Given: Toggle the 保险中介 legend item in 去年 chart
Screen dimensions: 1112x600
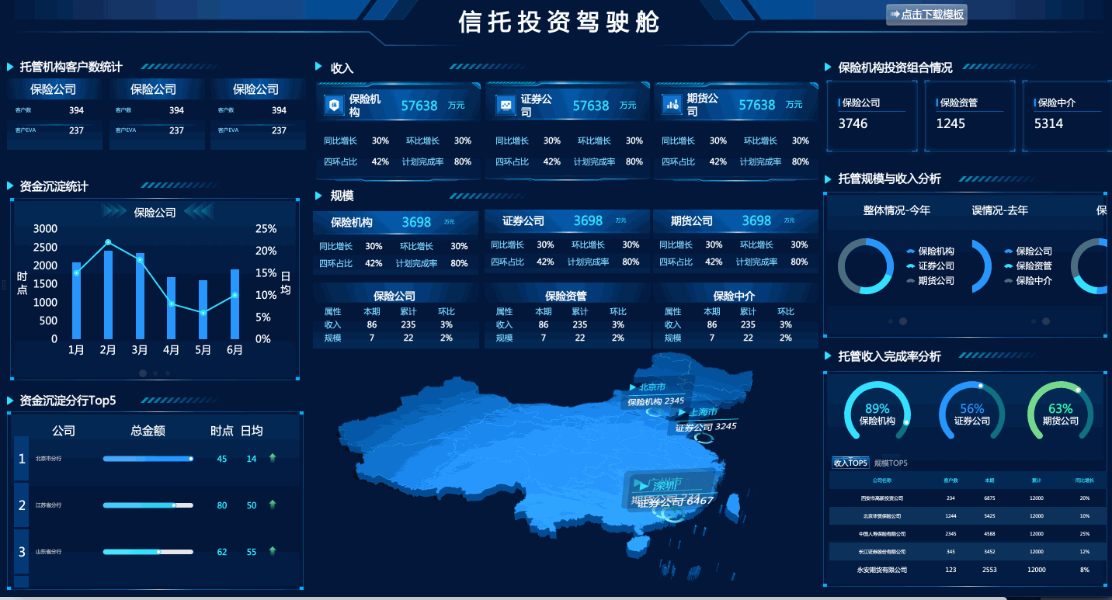Looking at the screenshot, I should pyautogui.click(x=1028, y=281).
